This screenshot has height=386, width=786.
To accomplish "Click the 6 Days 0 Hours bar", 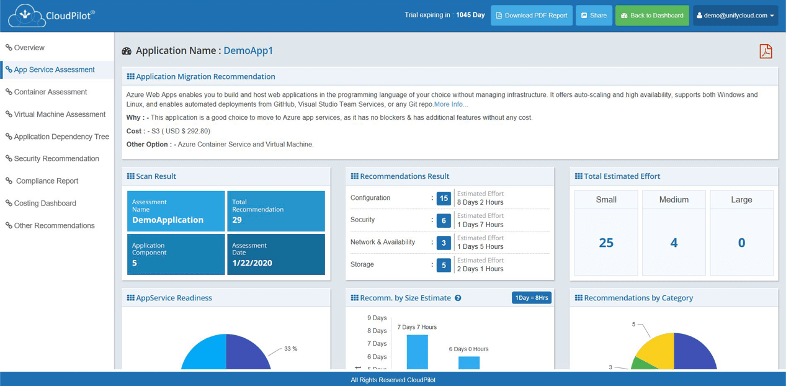I will (469, 363).
